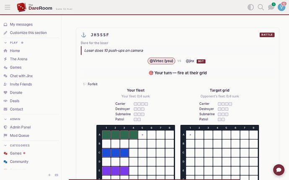The height and width of the screenshot is (180, 289).
Task: Open Invite Friends page
Action: coord(21,84)
